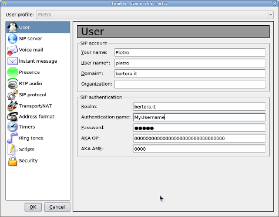Focus the Realm input field
279x217 pixels.
click(x=199, y=107)
